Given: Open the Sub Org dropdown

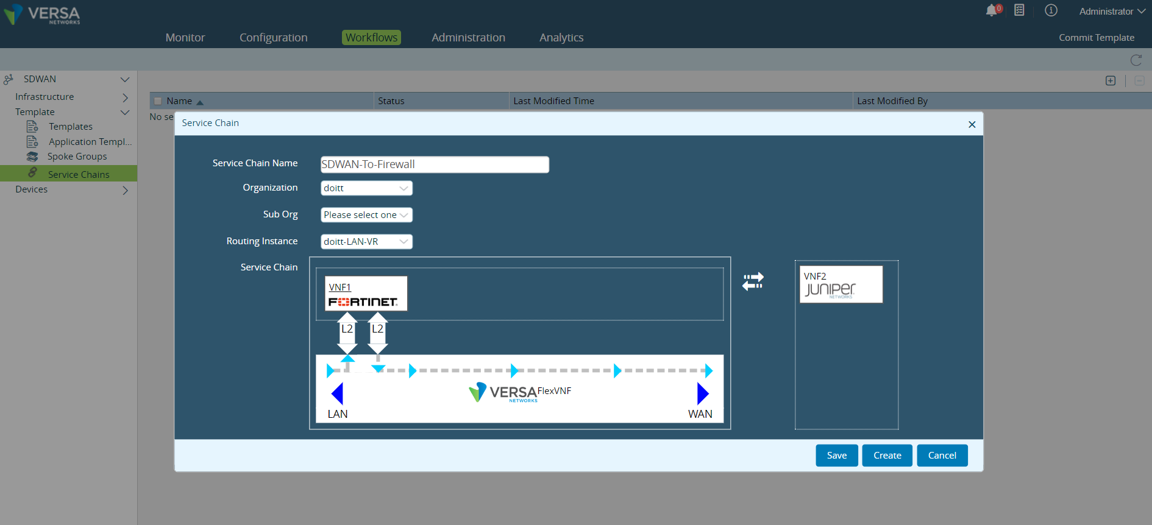Looking at the screenshot, I should click(x=366, y=215).
